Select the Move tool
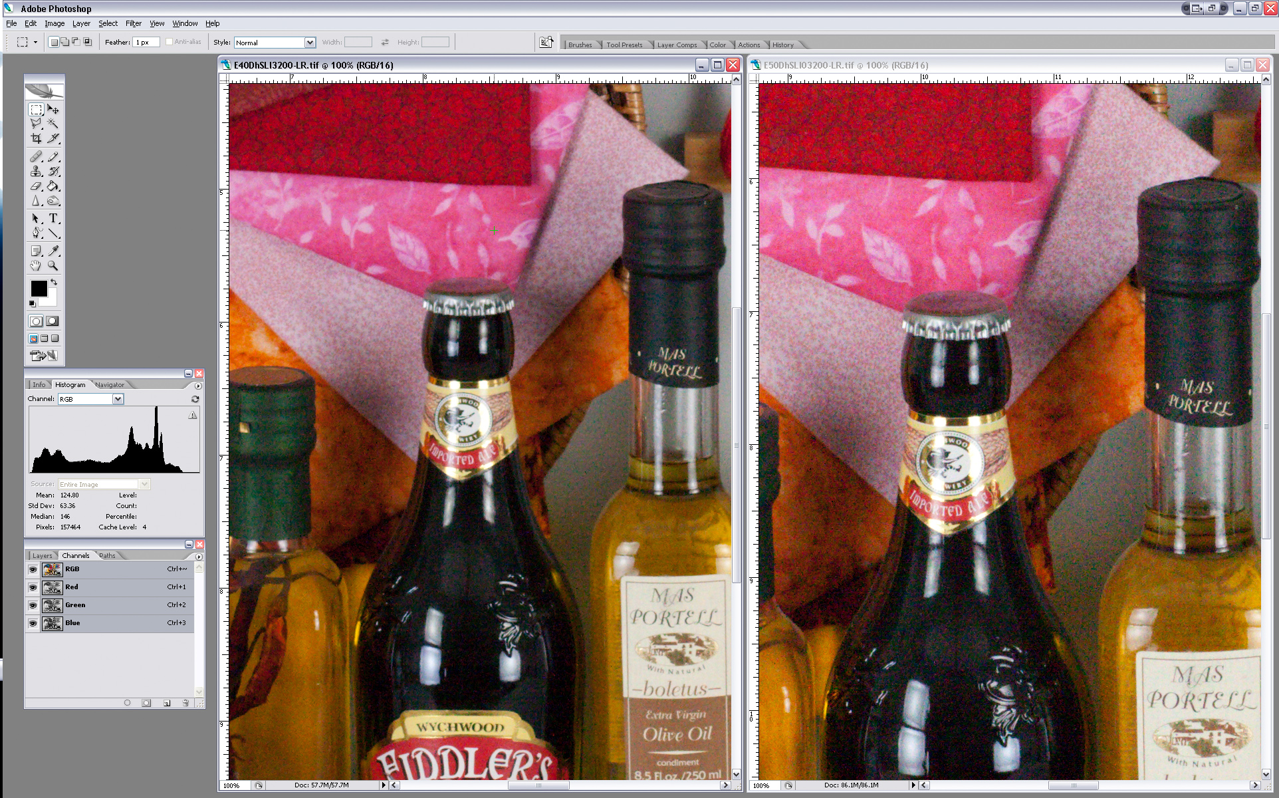The height and width of the screenshot is (798, 1279). (53, 109)
